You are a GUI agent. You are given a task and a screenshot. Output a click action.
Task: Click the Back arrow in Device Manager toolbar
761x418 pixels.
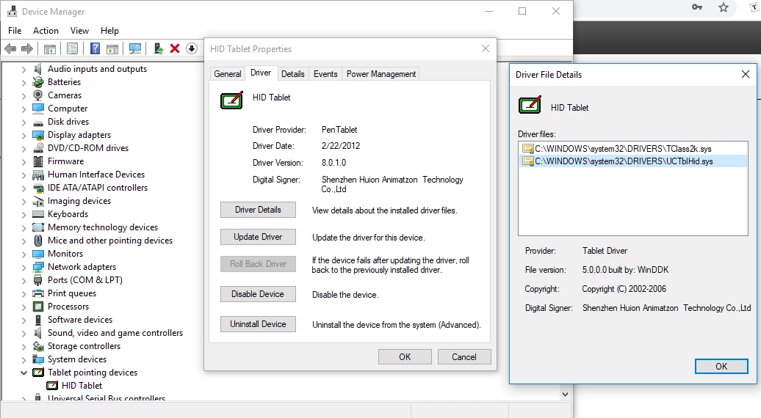point(10,48)
